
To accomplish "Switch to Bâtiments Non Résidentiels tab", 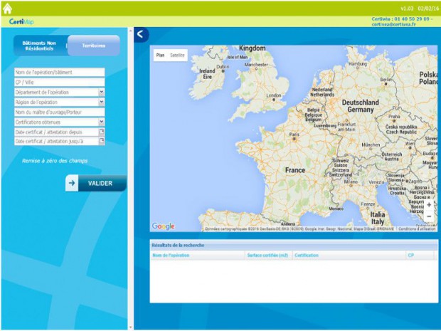I will 39,46.
